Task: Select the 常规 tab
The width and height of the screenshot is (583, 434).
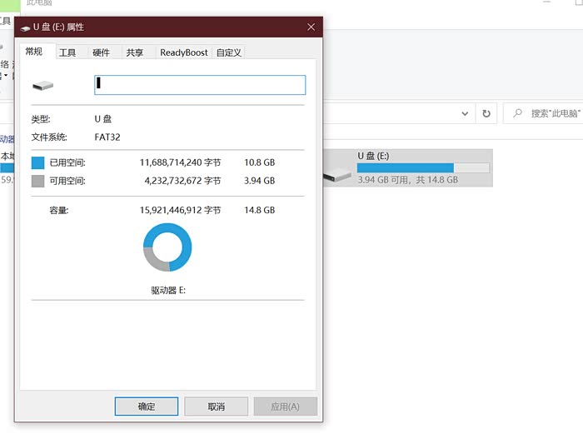Action: point(34,52)
